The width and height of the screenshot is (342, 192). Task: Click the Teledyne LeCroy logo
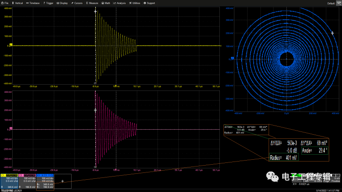pos(11,191)
